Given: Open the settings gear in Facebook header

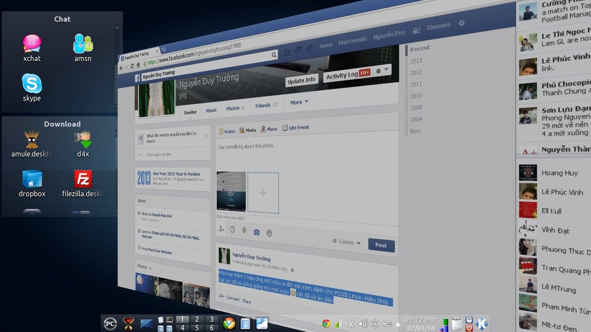Looking at the screenshot, I should pos(462,23).
